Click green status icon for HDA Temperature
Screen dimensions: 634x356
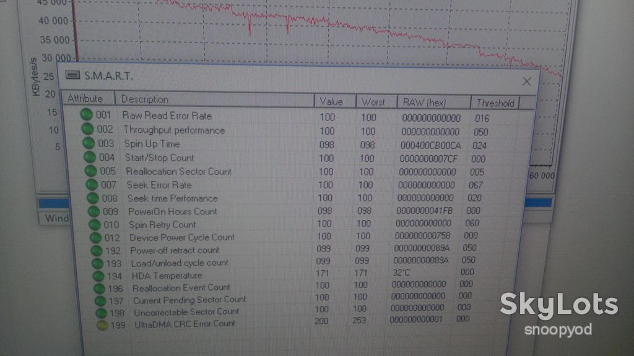pyautogui.click(x=98, y=276)
